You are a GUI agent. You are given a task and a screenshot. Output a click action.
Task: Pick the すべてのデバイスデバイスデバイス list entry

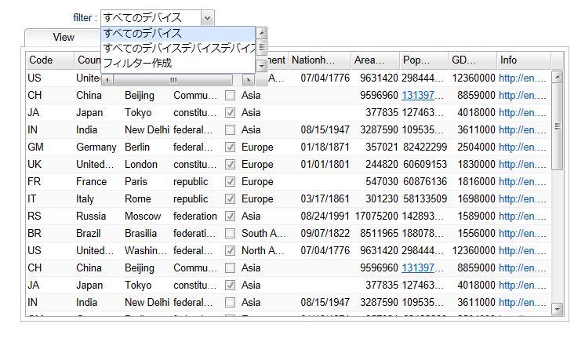(178, 48)
